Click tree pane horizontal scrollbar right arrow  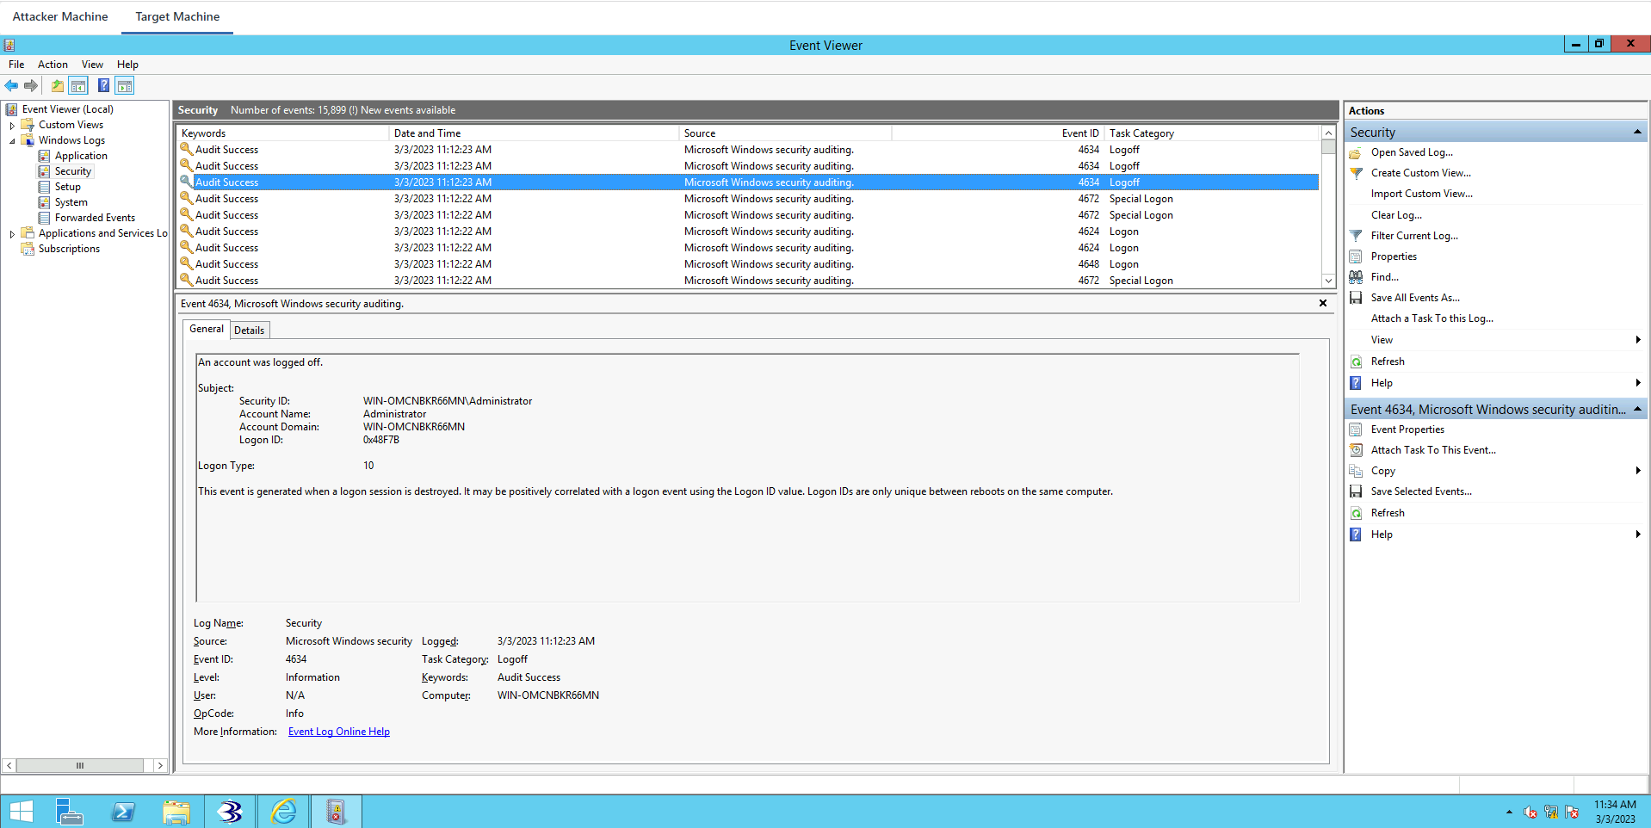pyautogui.click(x=160, y=765)
